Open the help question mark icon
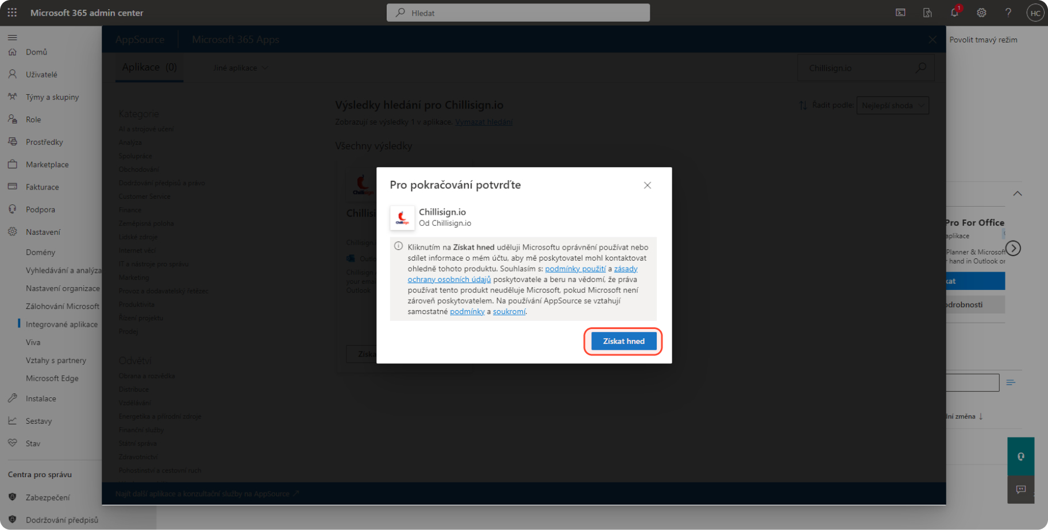Screen dimensions: 1048x530 tap(1008, 13)
